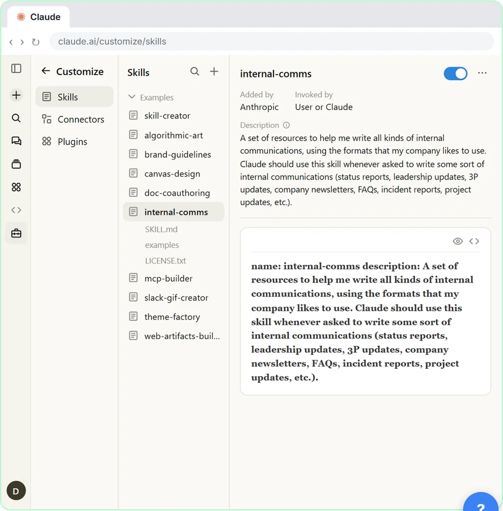This screenshot has height=511, width=503.
Task: Open chats icon in left rail
Action: [x=16, y=141]
